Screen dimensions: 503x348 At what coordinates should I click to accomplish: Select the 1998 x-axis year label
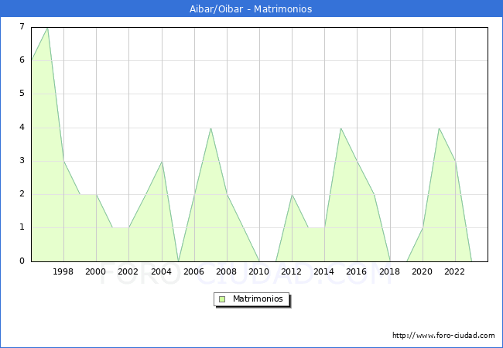tap(63, 271)
